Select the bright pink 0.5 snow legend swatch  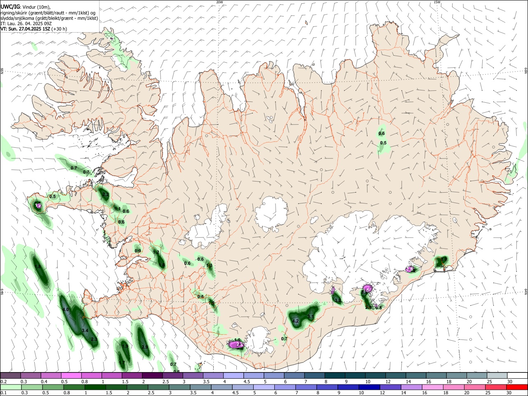pos(71,375)
